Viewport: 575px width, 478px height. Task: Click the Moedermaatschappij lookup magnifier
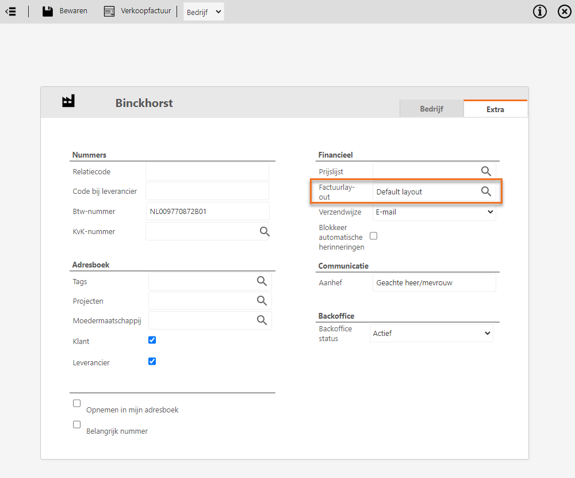pos(262,320)
